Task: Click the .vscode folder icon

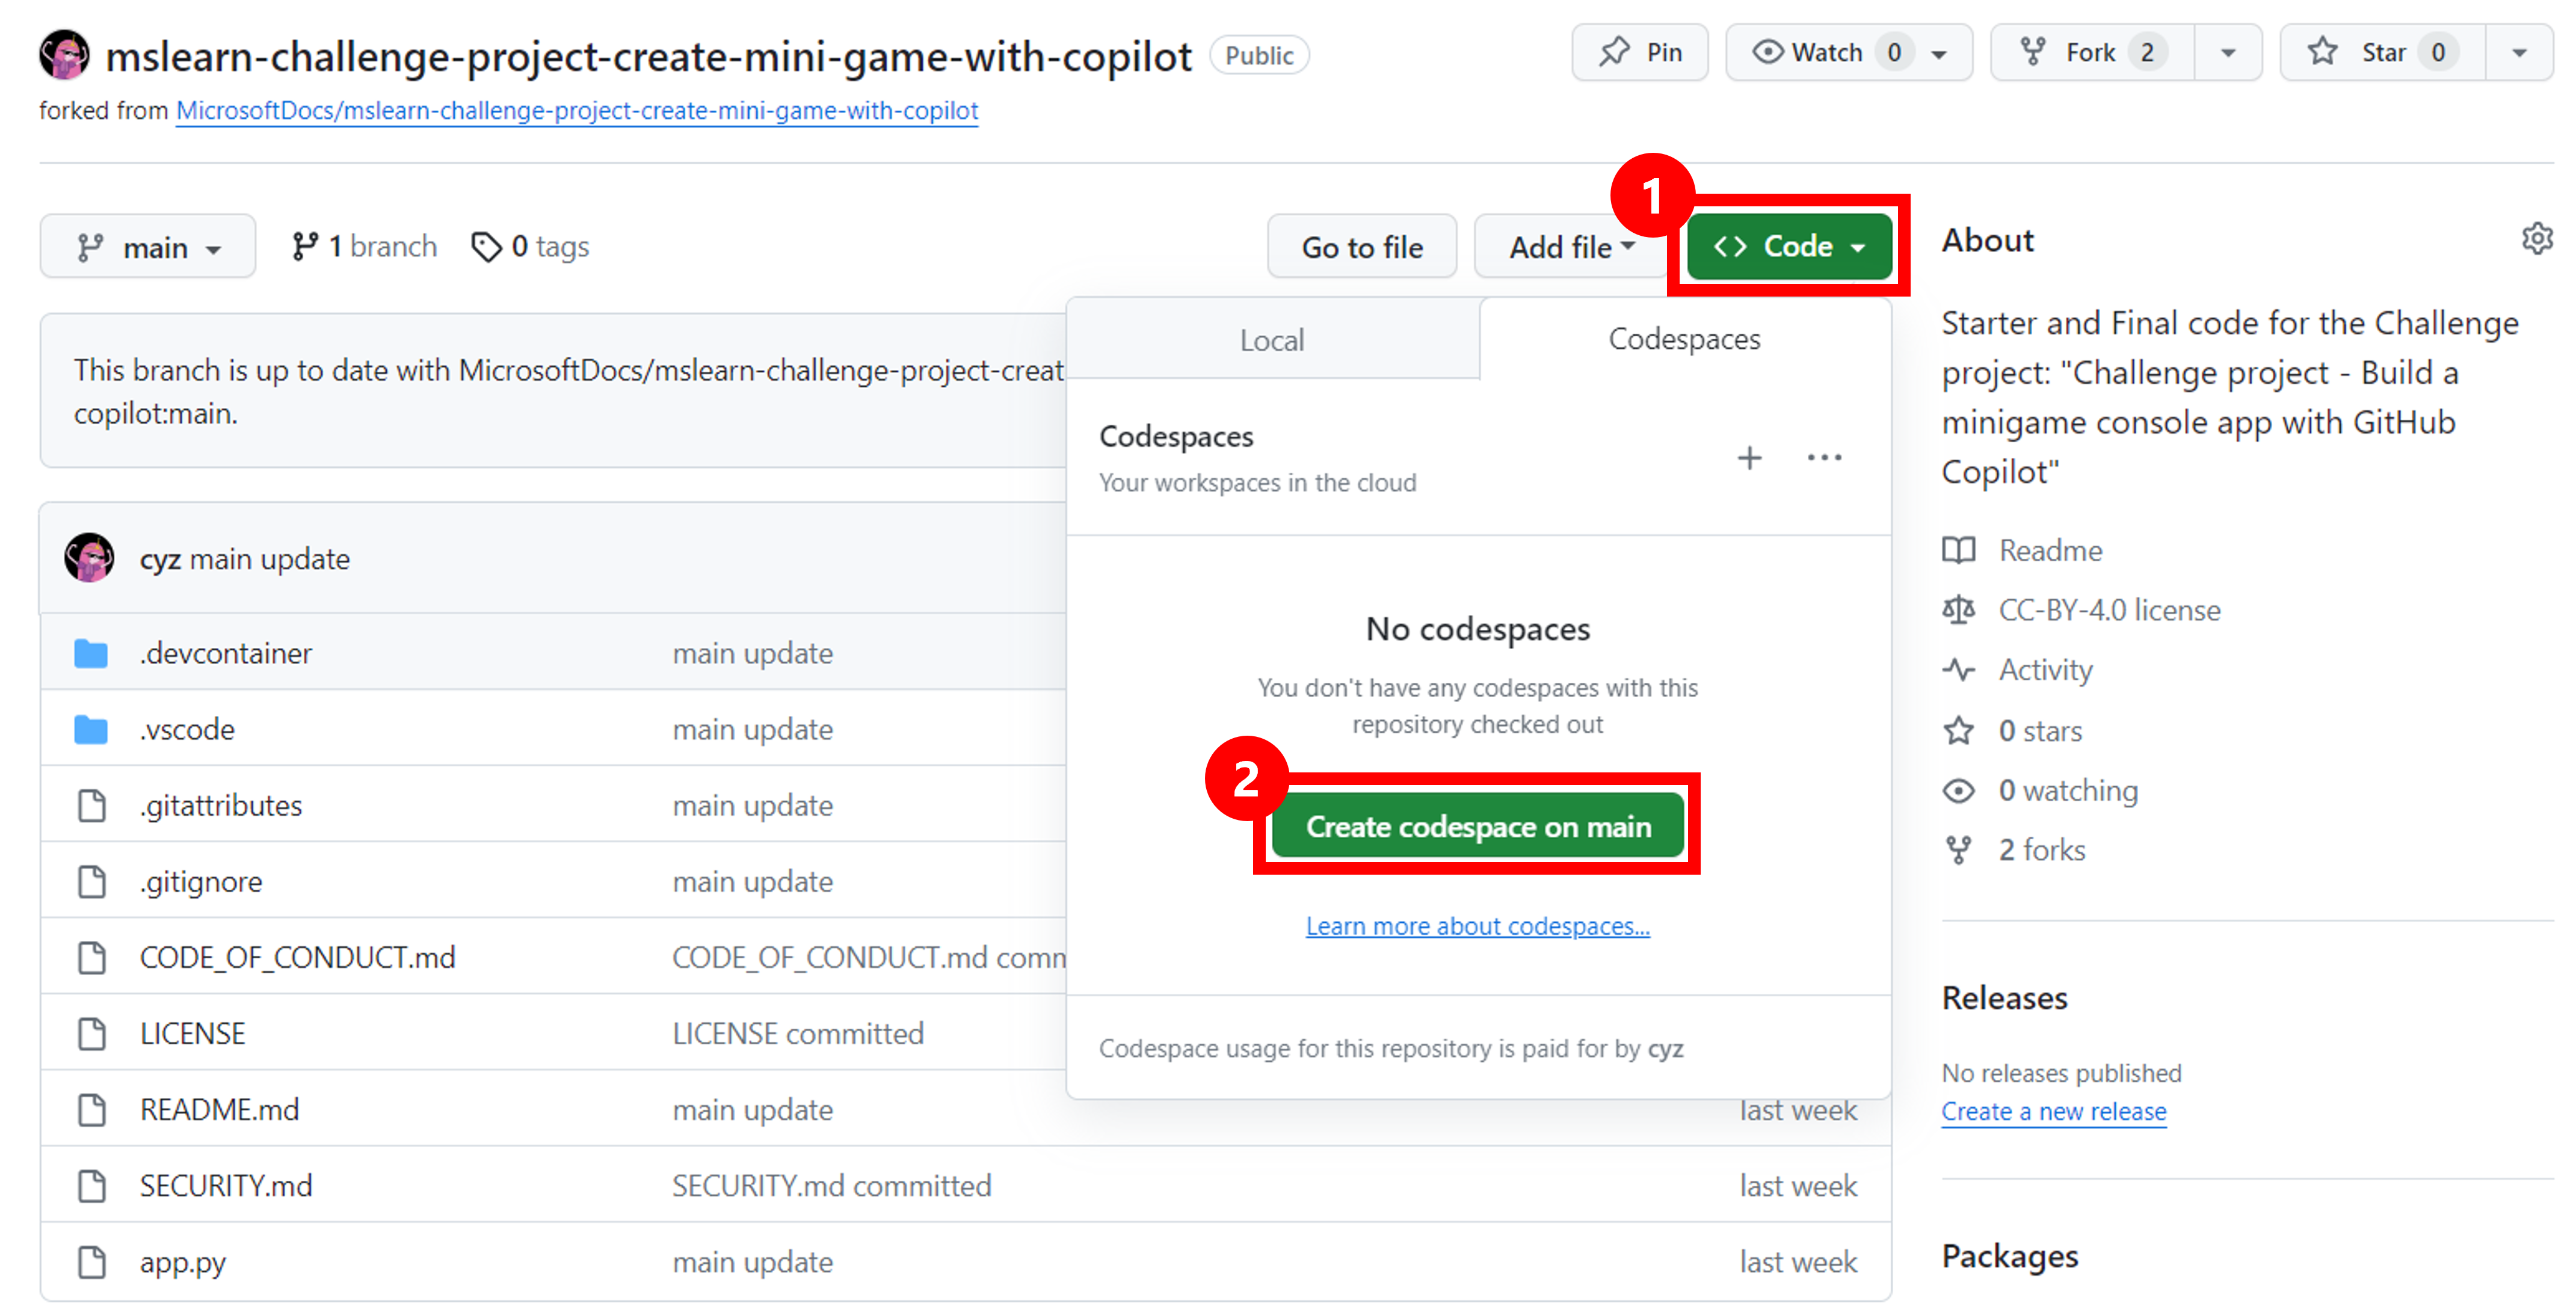Action: coord(91,729)
